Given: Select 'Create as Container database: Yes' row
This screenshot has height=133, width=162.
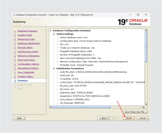Looking at the screenshot, I should (x=77, y=48).
